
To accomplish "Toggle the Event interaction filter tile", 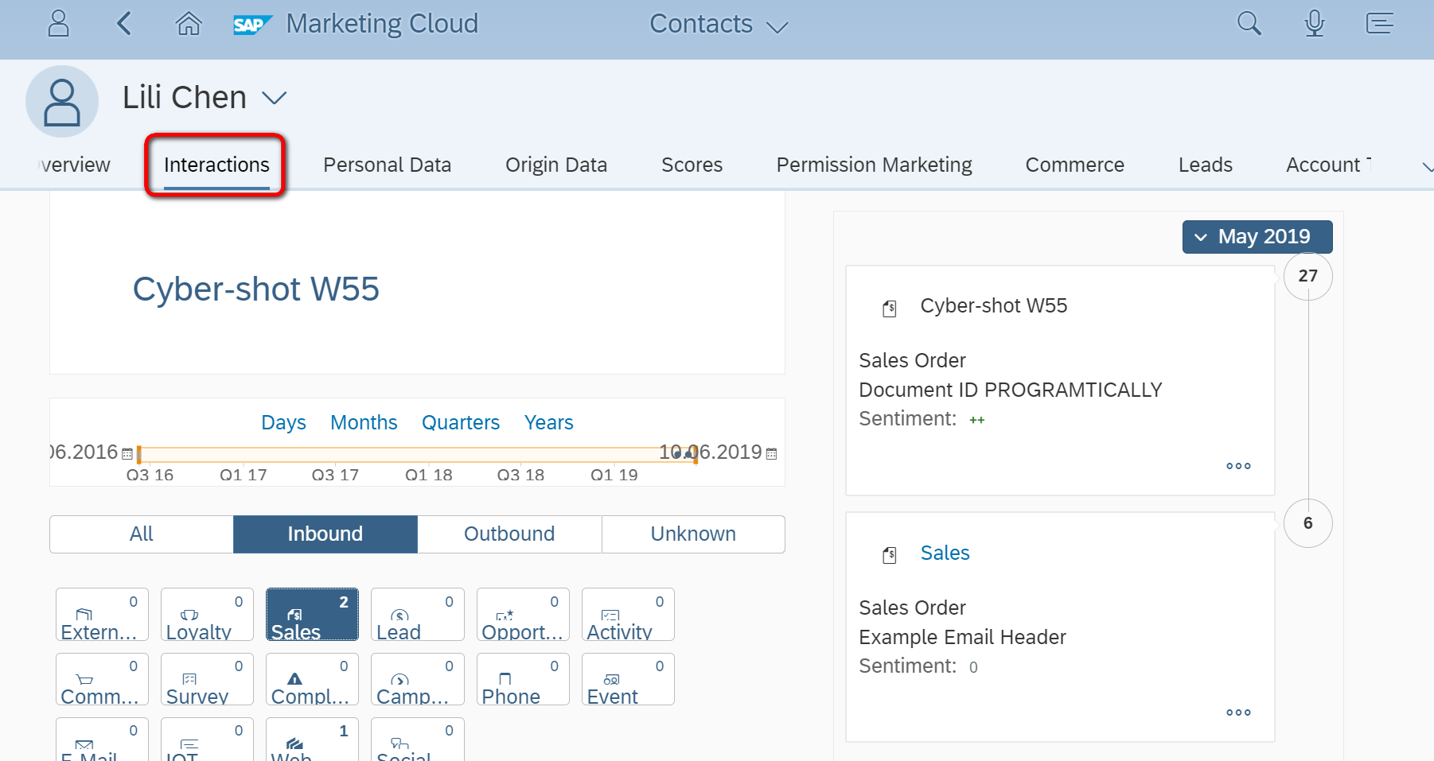I will click(x=628, y=679).
